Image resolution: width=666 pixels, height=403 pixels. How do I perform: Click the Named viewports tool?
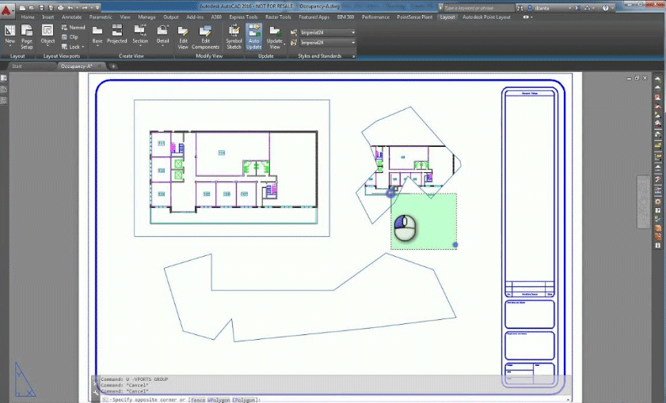73,27
